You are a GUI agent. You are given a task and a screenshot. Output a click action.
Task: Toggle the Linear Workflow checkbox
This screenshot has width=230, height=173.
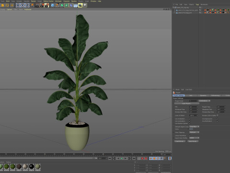(190, 136)
